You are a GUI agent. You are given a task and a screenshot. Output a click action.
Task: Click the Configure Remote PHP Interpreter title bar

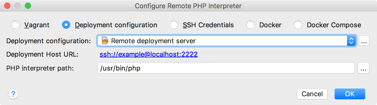[x=189, y=6]
